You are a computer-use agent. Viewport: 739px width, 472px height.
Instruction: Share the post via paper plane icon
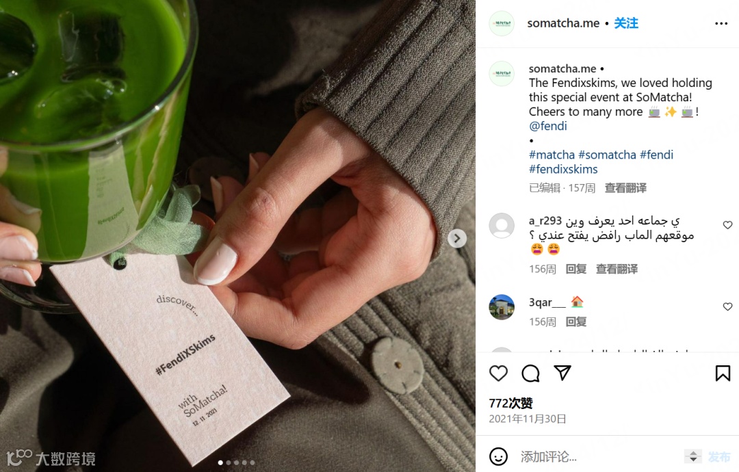click(x=562, y=373)
